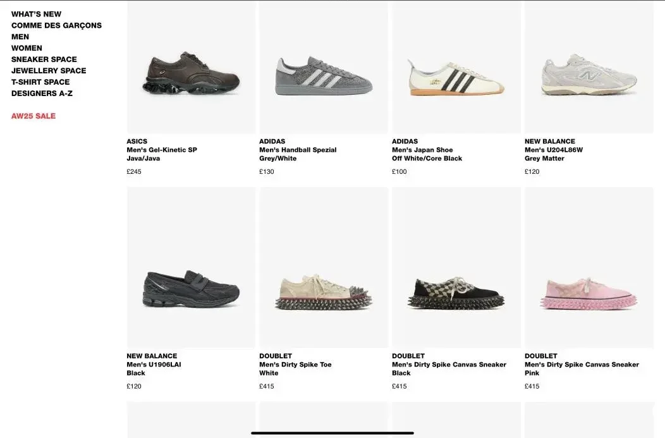Viewport: 665px width, 438px height.
Task: Click the black Doublet spike canvas sneaker image
Action: point(456,293)
